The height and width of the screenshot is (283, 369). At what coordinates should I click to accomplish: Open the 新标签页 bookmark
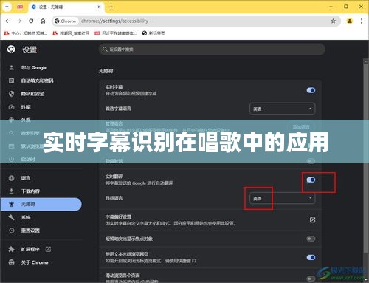154,33
